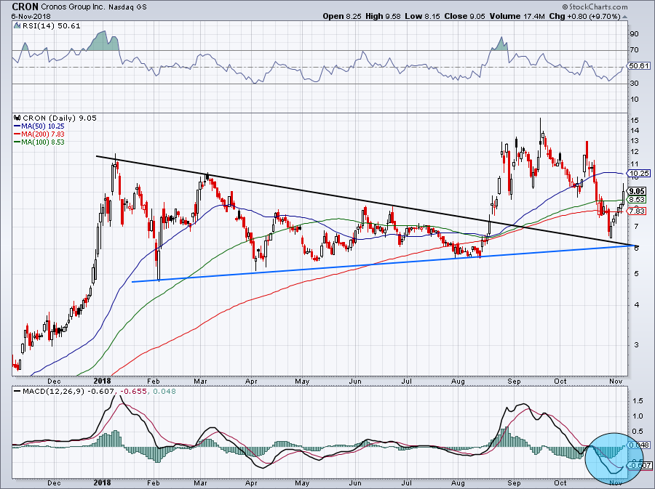655x489 pixels.
Task: Click the High 9.58 value
Action: click(x=383, y=16)
